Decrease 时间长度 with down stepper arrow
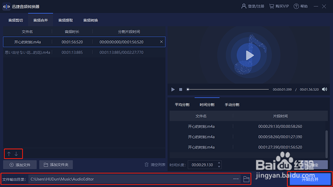 pyautogui.click(x=219, y=167)
